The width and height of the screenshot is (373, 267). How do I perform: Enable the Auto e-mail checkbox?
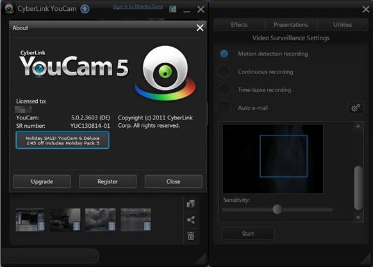(x=224, y=108)
